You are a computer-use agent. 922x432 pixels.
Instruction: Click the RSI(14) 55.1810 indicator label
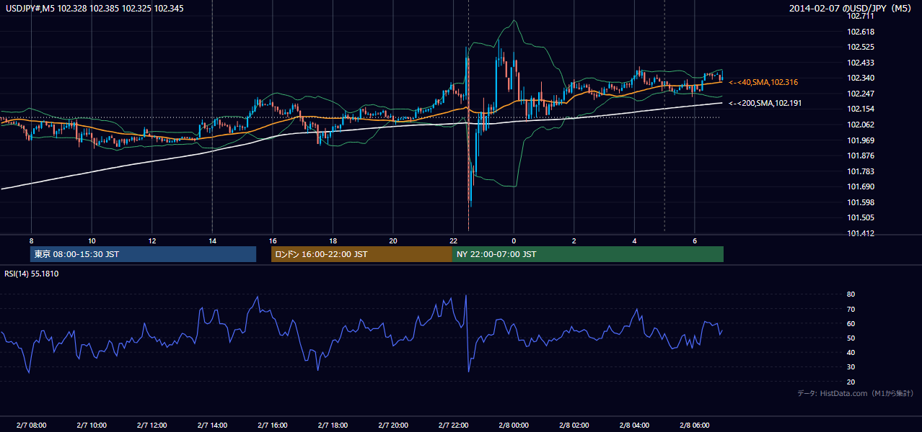[x=32, y=274]
